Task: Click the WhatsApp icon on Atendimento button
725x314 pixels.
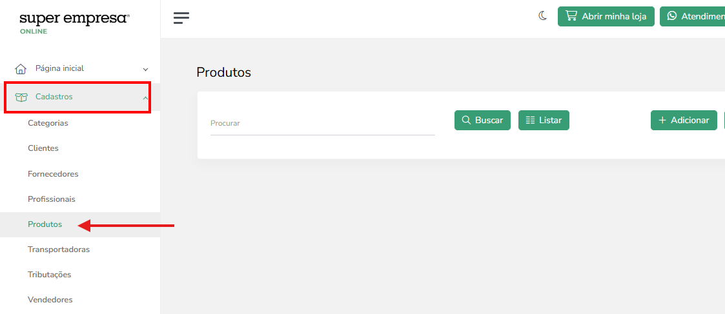Action: point(672,16)
